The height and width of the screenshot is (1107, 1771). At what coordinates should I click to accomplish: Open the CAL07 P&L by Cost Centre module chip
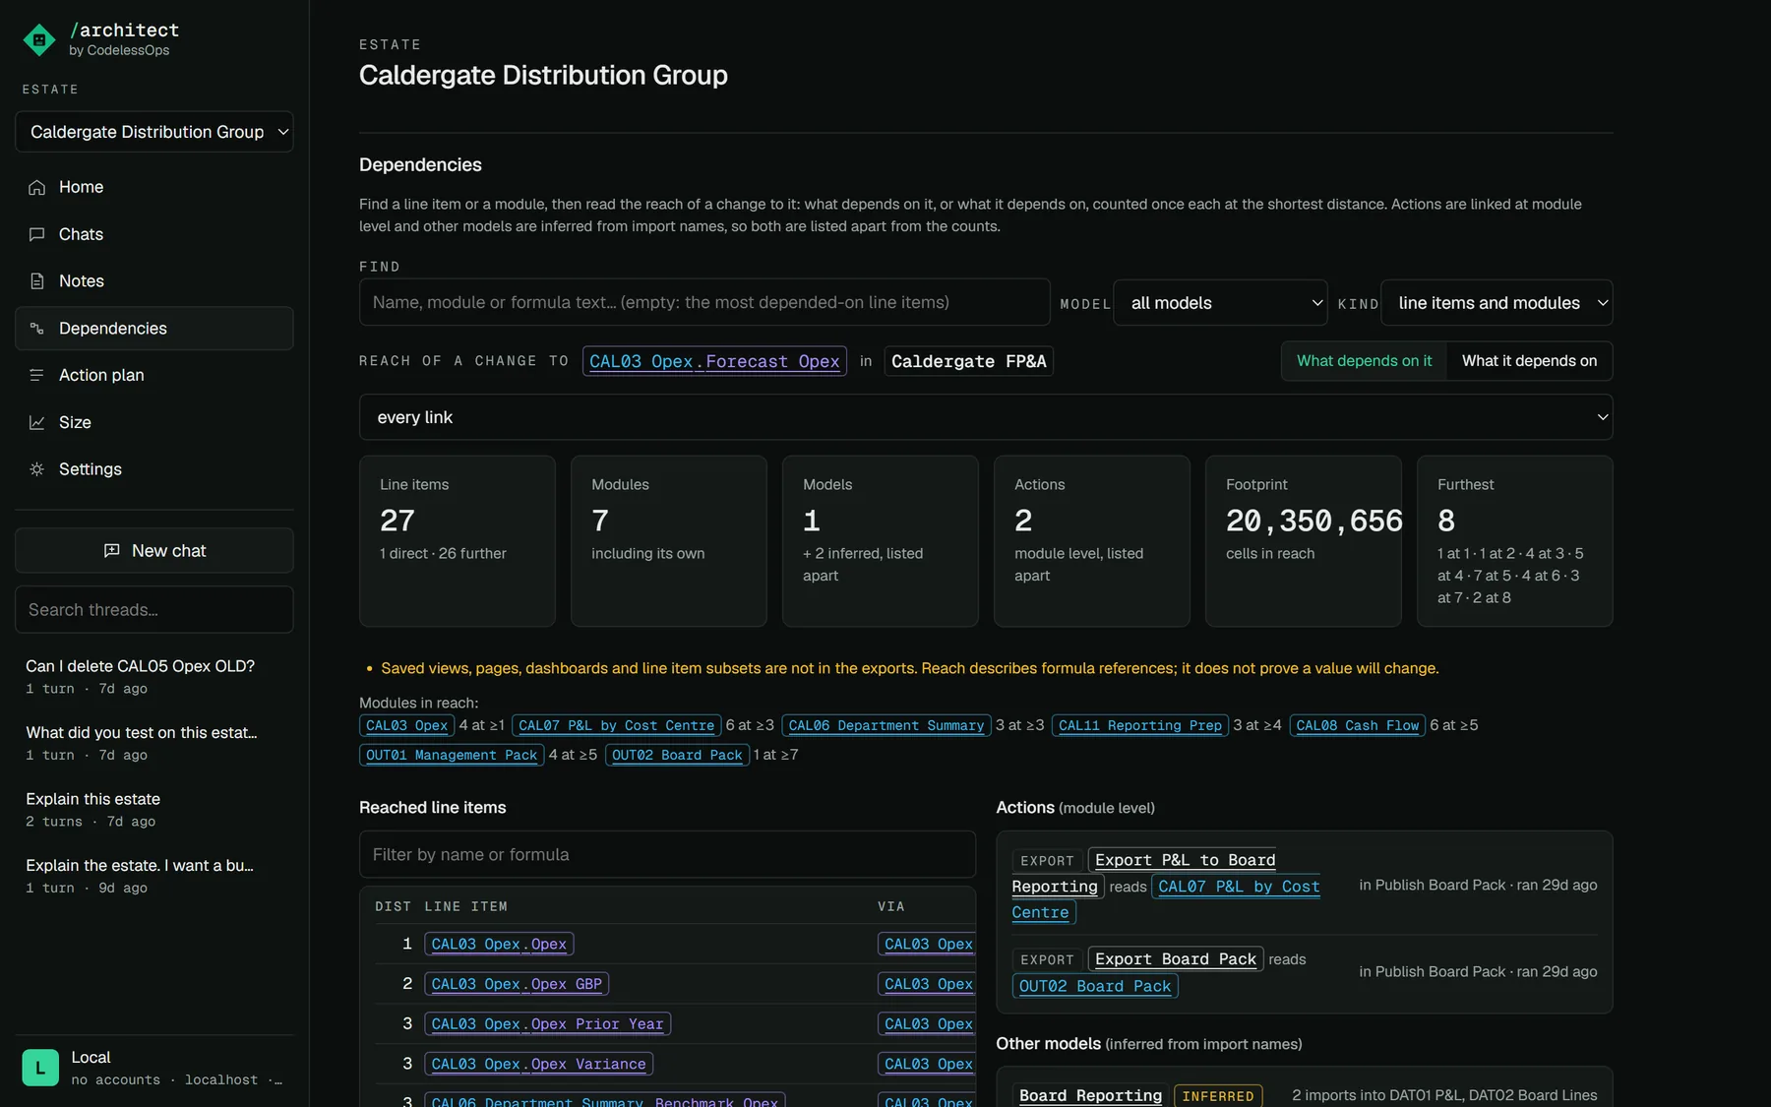click(x=617, y=725)
